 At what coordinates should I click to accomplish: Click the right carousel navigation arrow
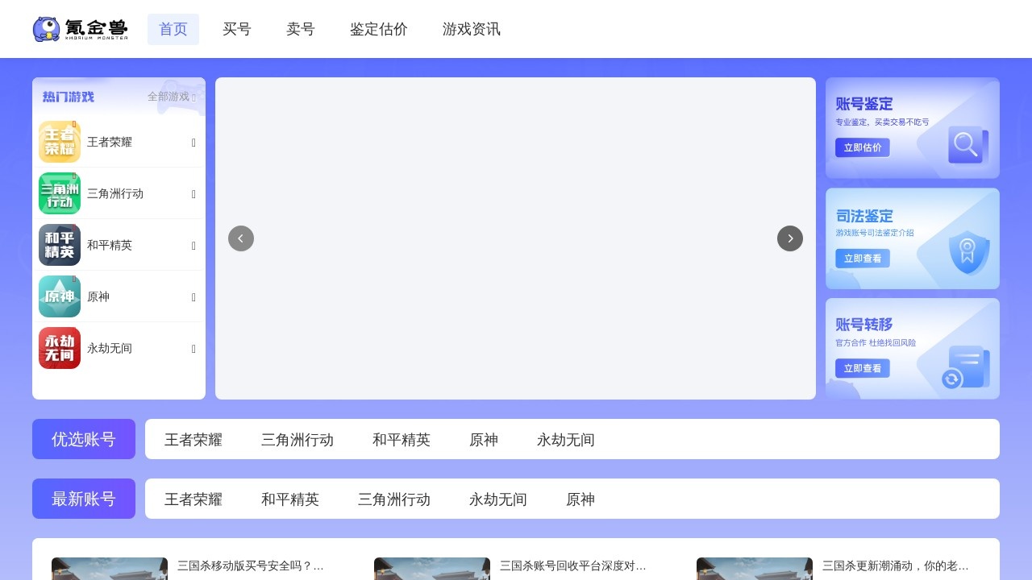tap(790, 238)
